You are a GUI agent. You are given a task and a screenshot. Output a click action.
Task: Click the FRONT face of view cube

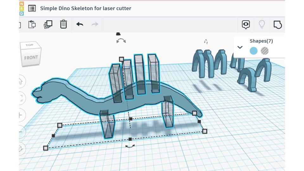[31, 58]
